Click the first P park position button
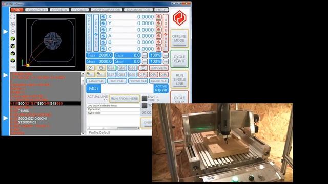The image size is (328, 184). point(143,74)
